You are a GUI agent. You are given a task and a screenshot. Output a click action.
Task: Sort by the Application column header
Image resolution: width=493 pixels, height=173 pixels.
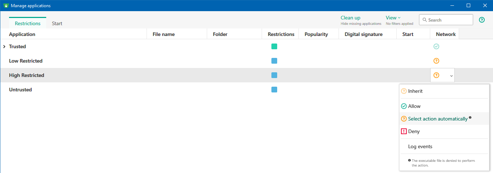73,34
